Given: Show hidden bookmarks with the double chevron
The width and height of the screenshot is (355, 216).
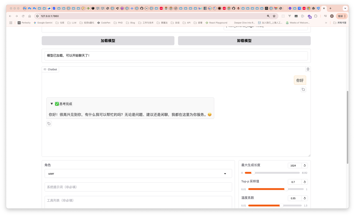Looking at the screenshot, I should tap(326, 23).
